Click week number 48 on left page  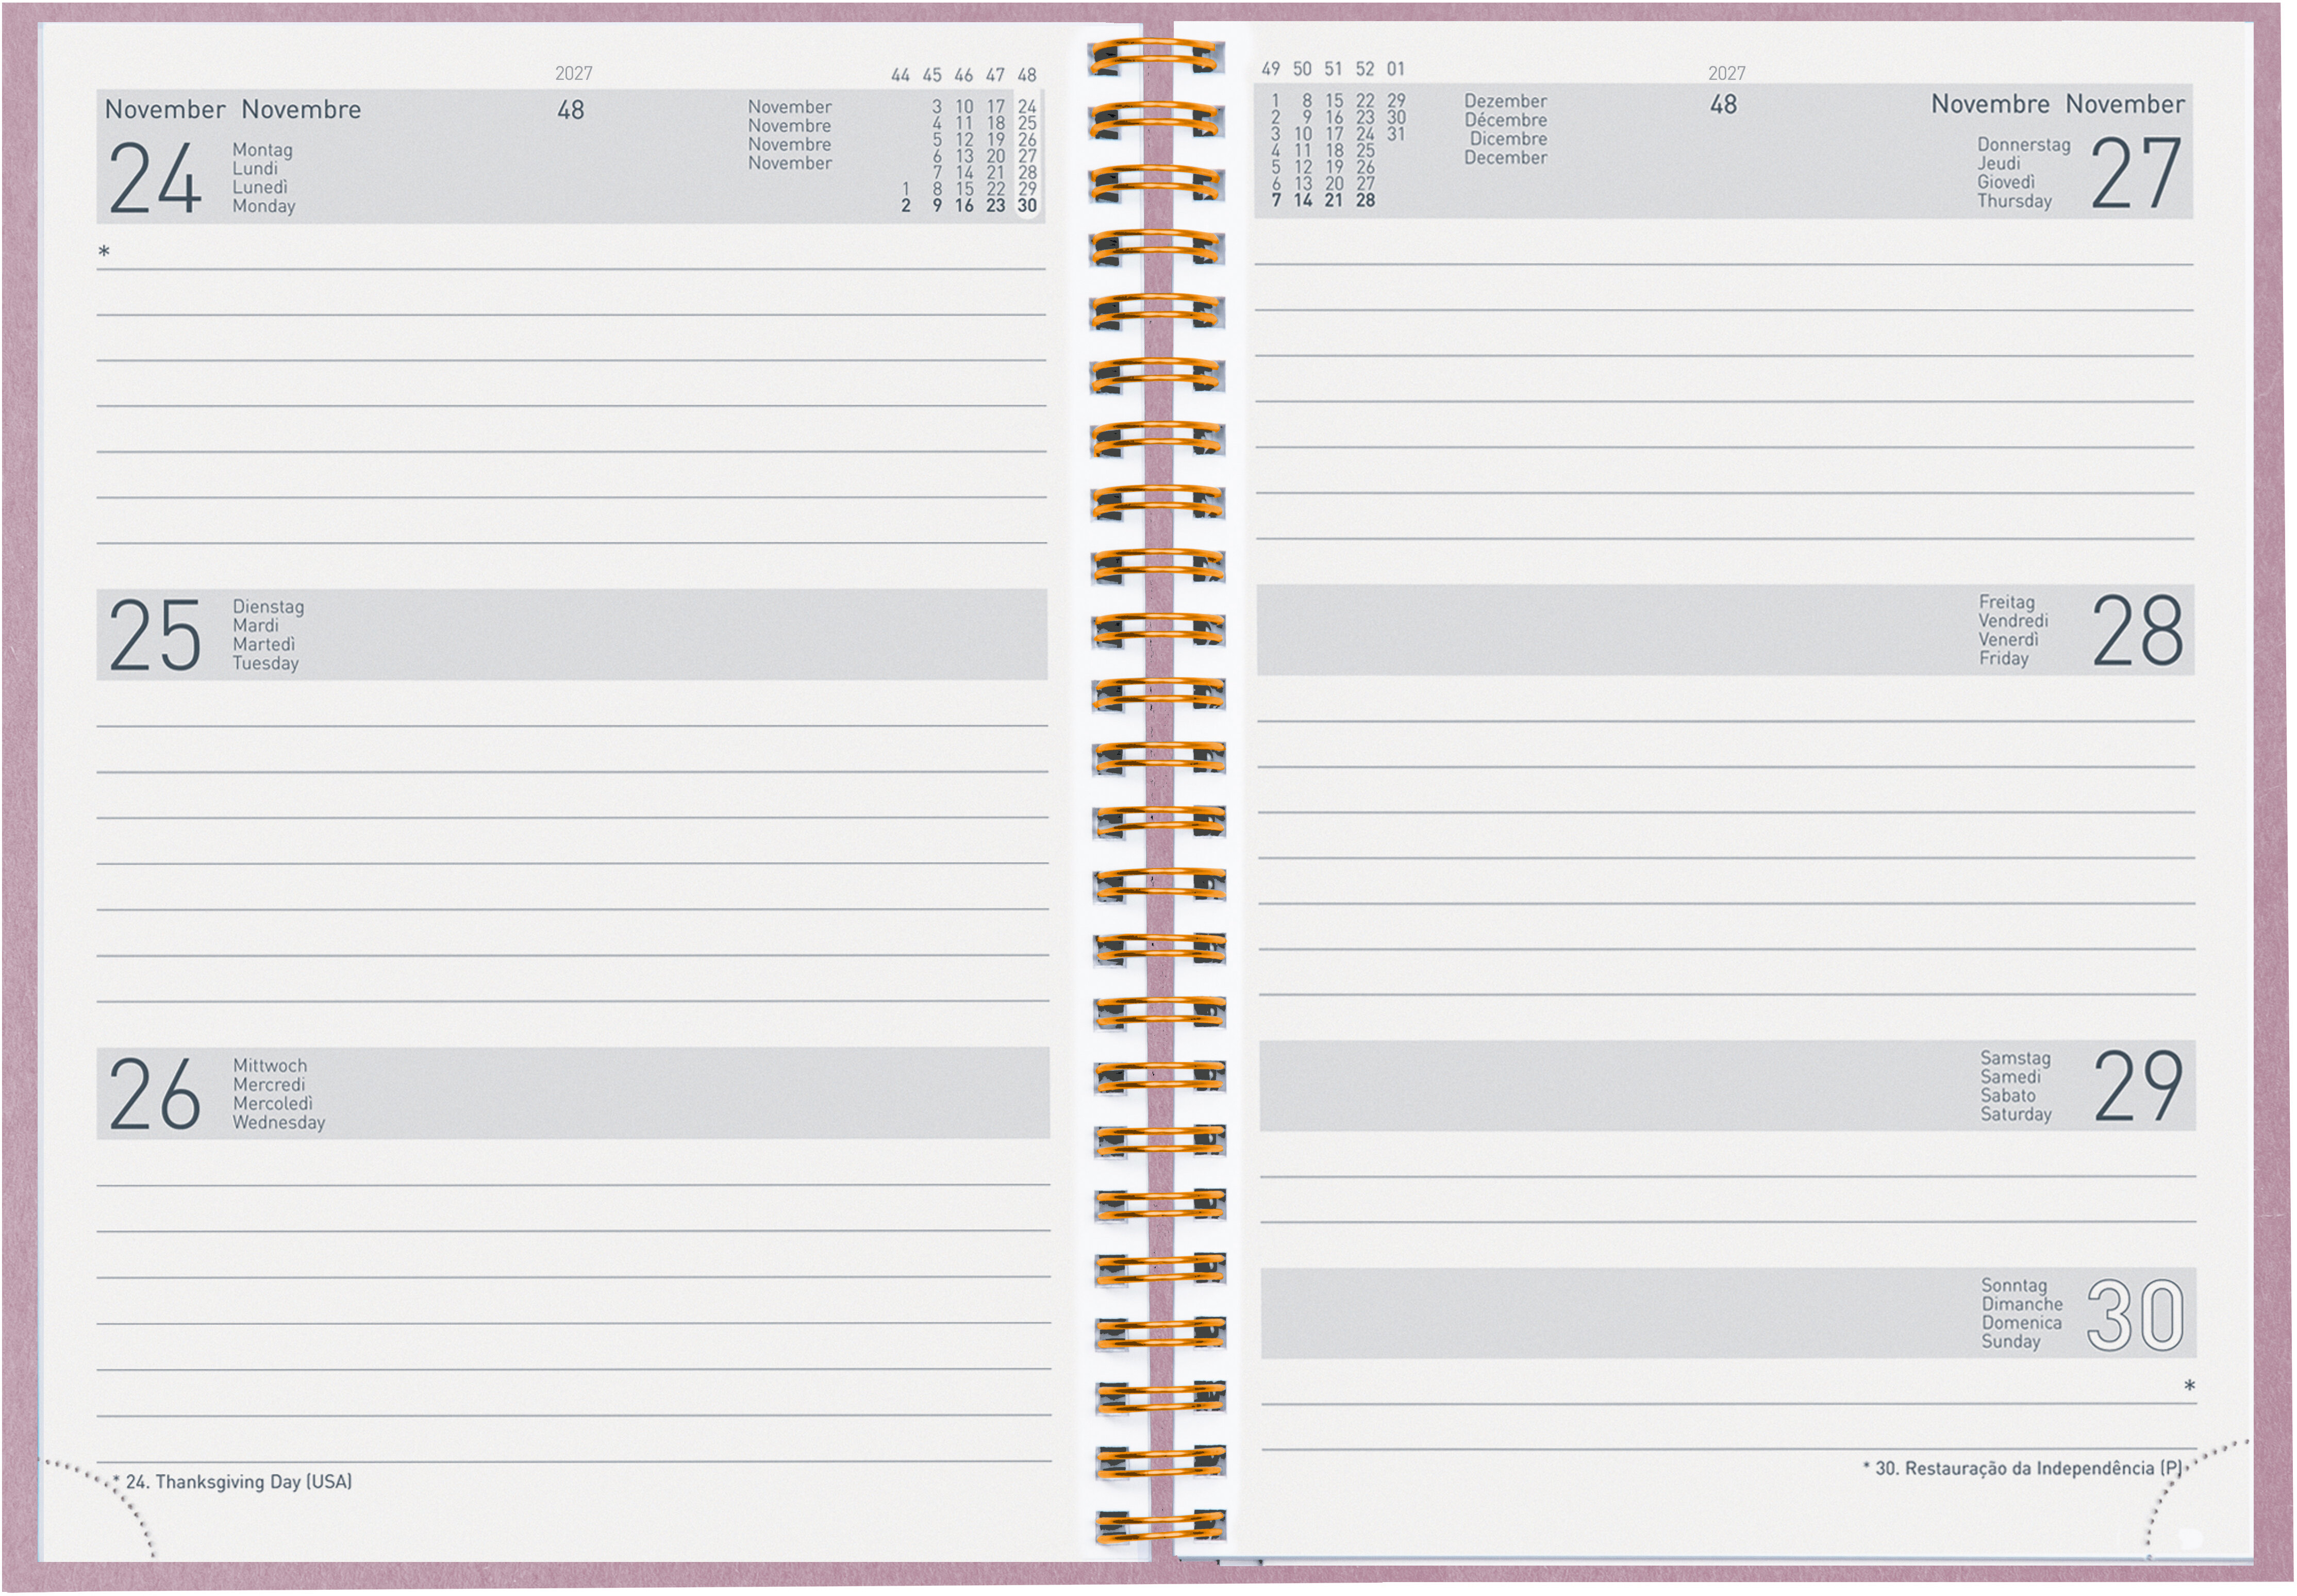click(571, 110)
